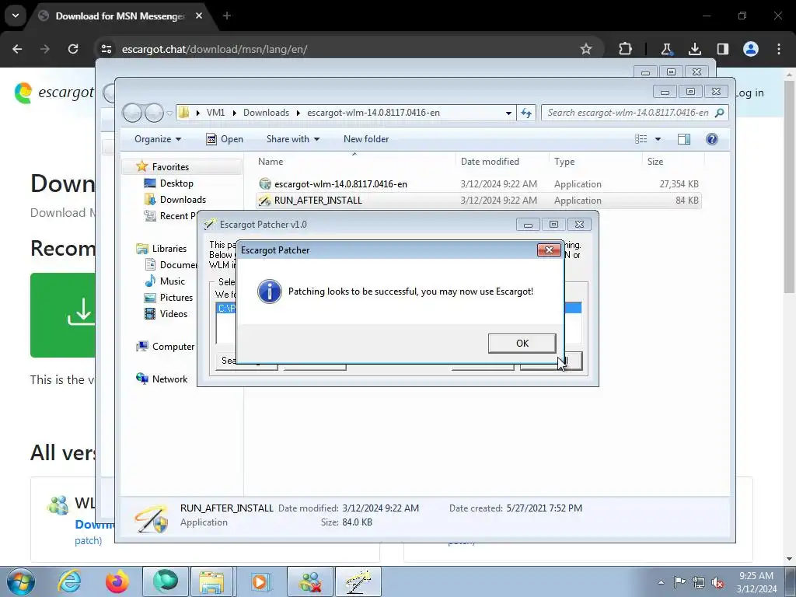Open the Share with dropdown
Screen dimensions: 796x597
click(x=293, y=139)
